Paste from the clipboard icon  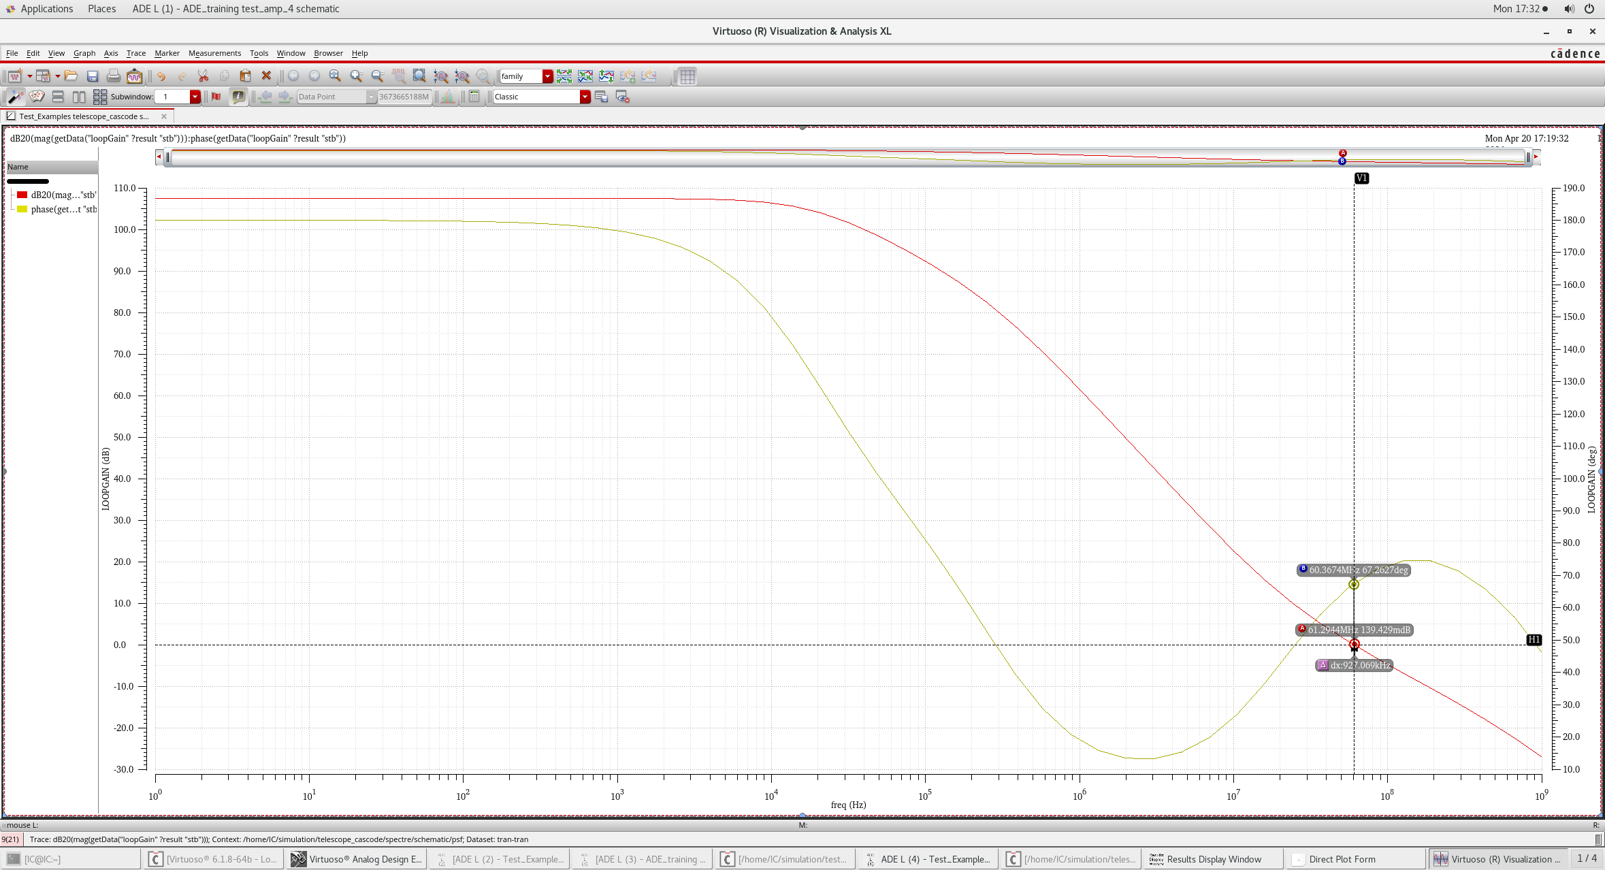tap(245, 76)
